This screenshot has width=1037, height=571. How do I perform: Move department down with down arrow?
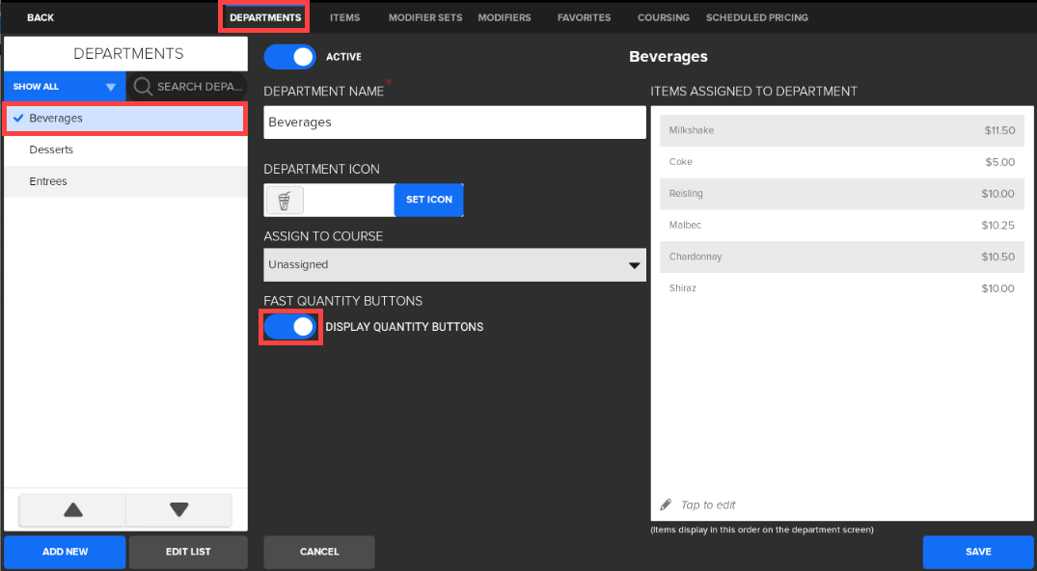click(178, 510)
